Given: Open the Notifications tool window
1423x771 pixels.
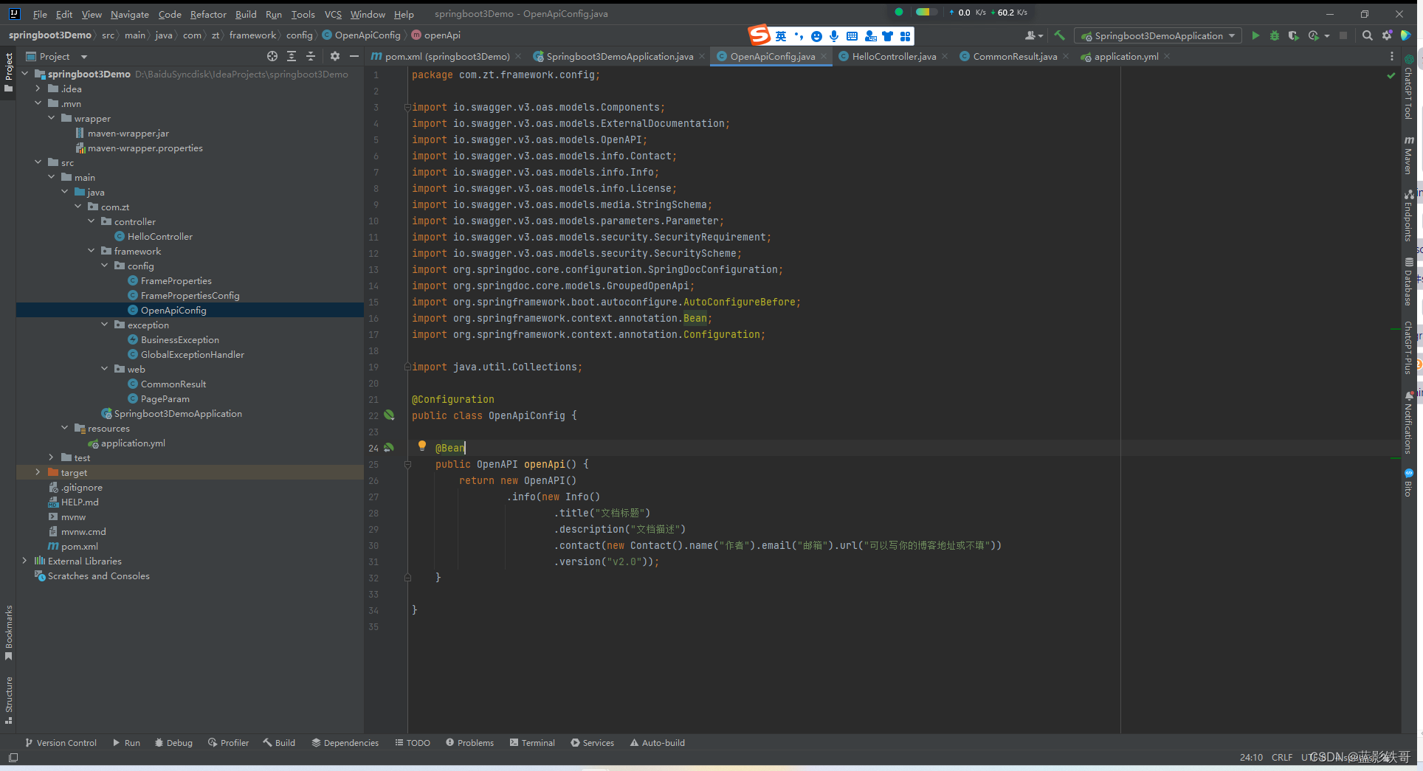Looking at the screenshot, I should [1408, 422].
